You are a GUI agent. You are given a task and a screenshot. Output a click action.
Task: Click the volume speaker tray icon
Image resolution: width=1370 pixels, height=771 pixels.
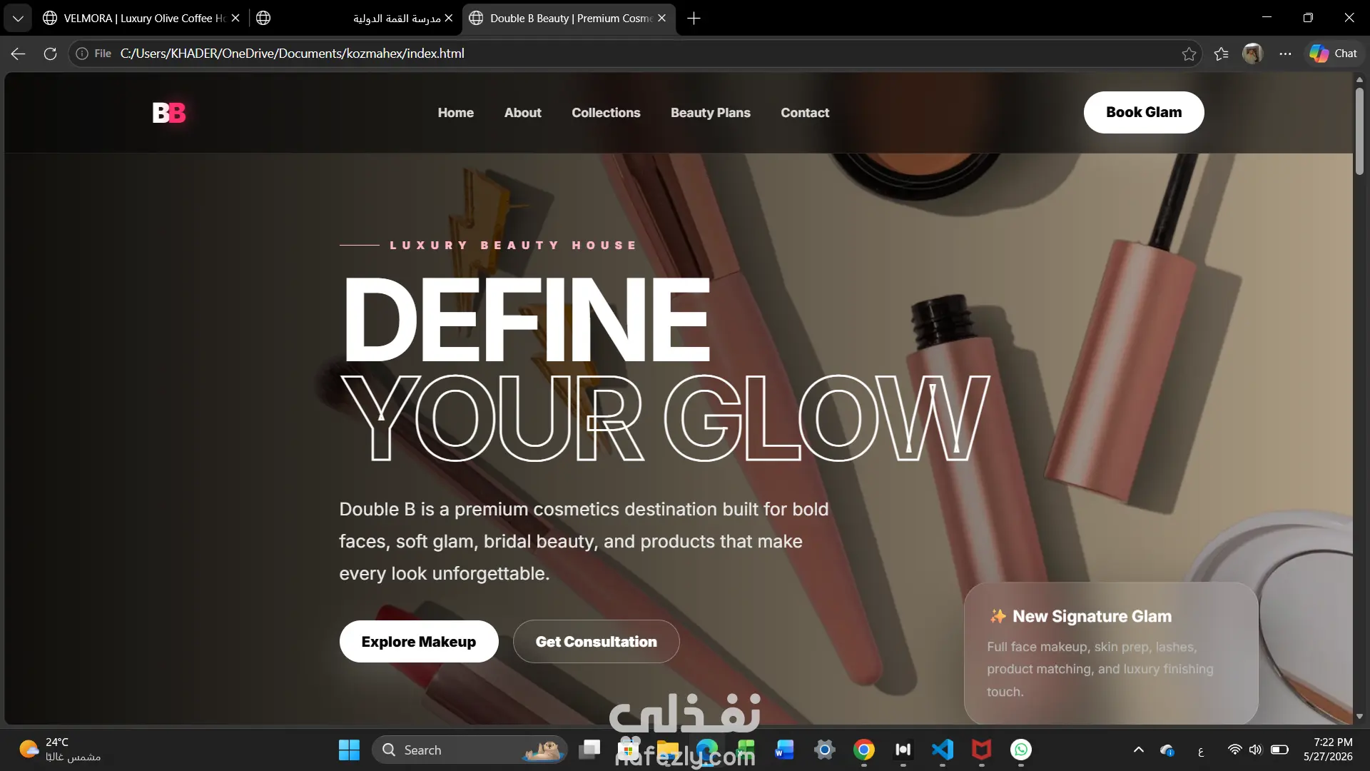(1255, 750)
